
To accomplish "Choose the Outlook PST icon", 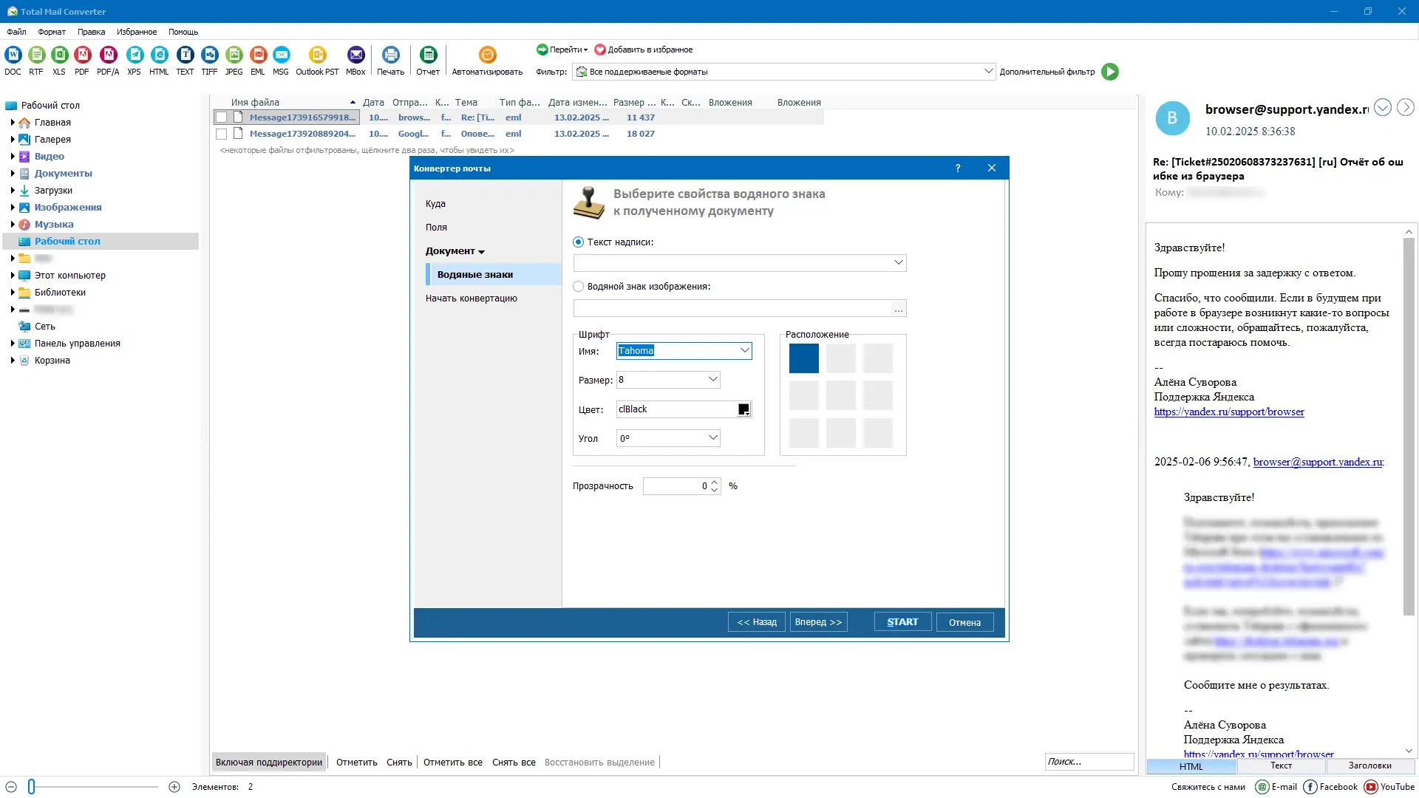I will click(x=317, y=55).
